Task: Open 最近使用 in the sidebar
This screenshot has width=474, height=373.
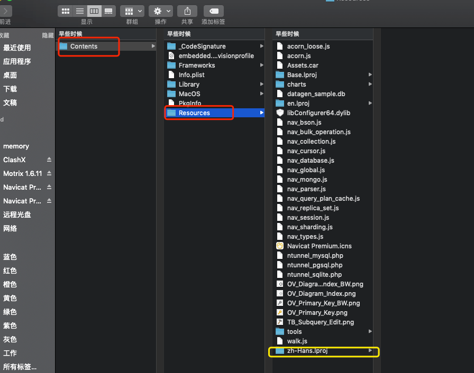Action: [x=17, y=48]
